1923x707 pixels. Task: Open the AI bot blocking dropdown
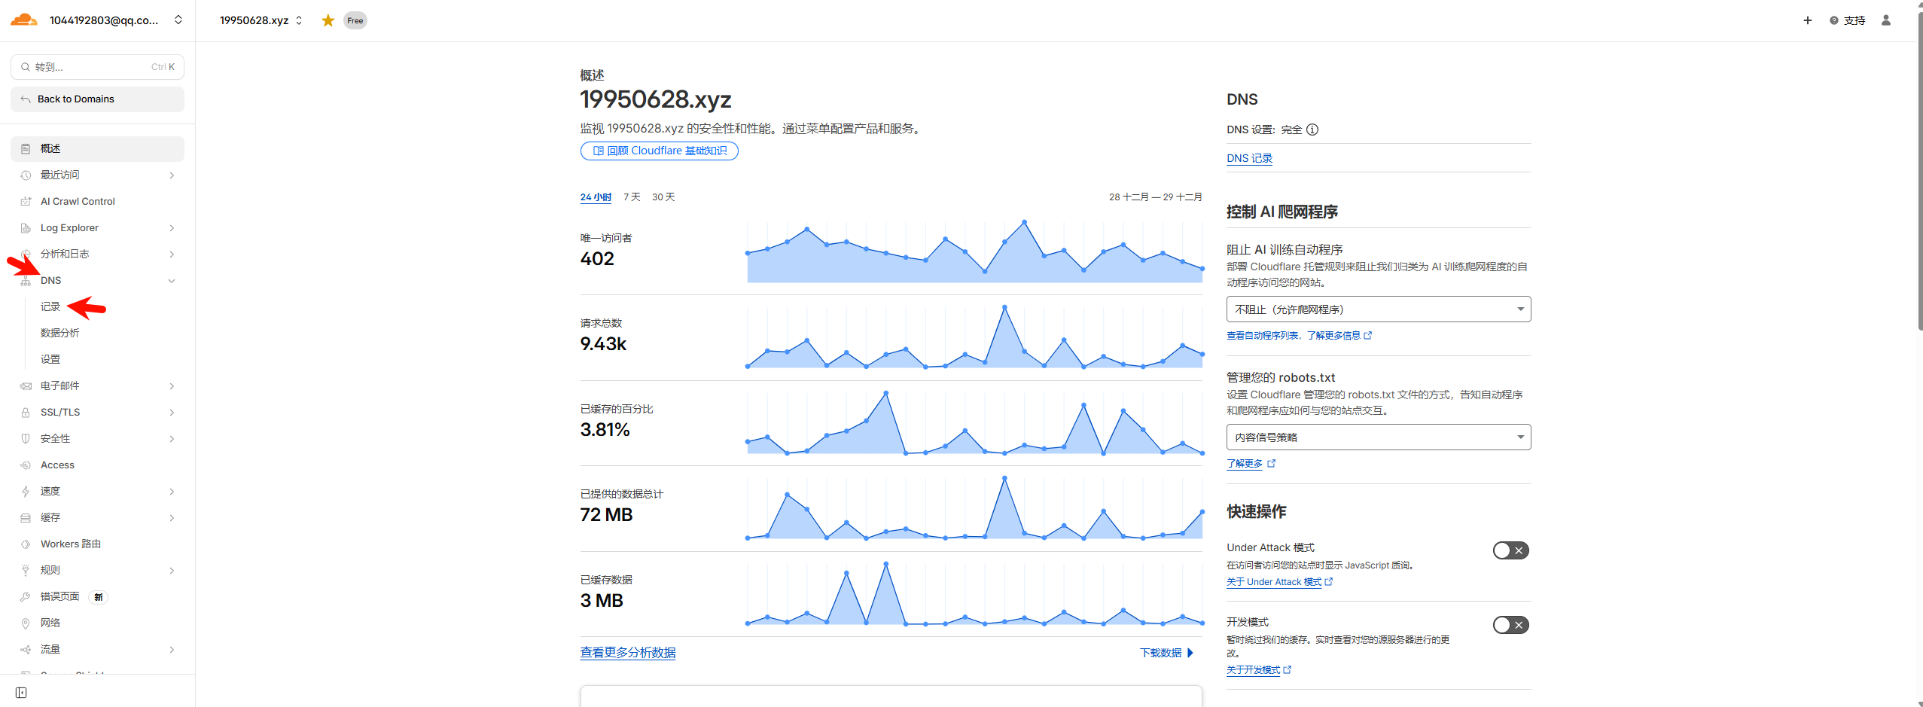click(1378, 309)
